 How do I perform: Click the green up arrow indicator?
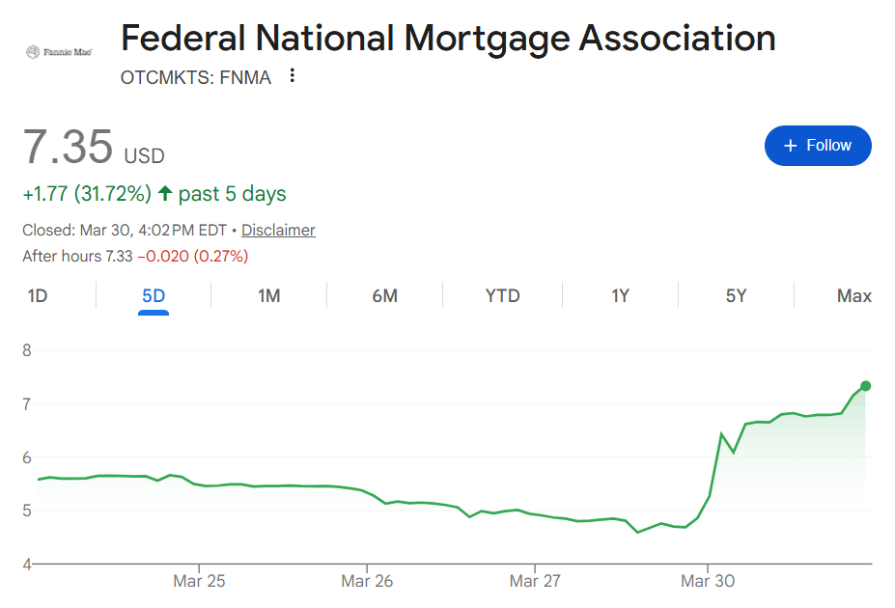(165, 194)
